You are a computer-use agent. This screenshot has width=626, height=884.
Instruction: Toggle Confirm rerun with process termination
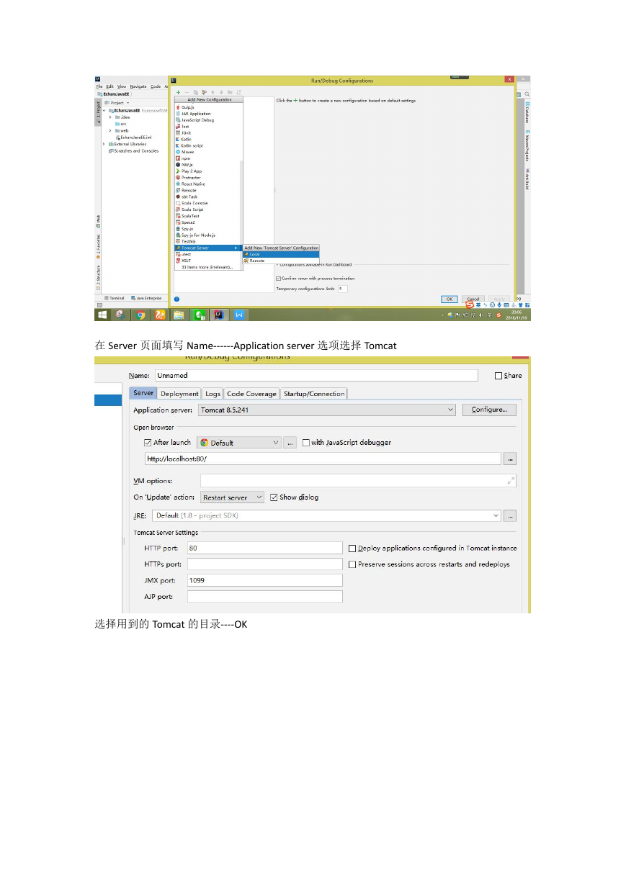click(x=278, y=279)
